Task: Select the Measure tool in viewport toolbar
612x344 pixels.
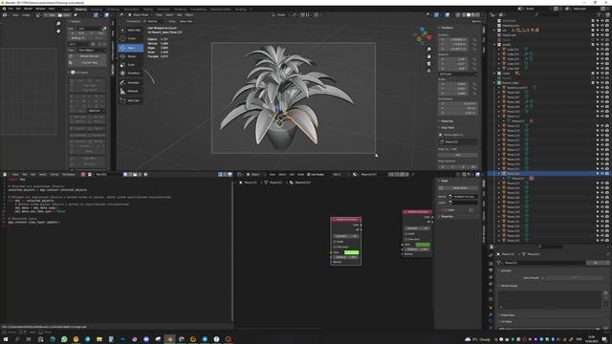Action: 130,92
